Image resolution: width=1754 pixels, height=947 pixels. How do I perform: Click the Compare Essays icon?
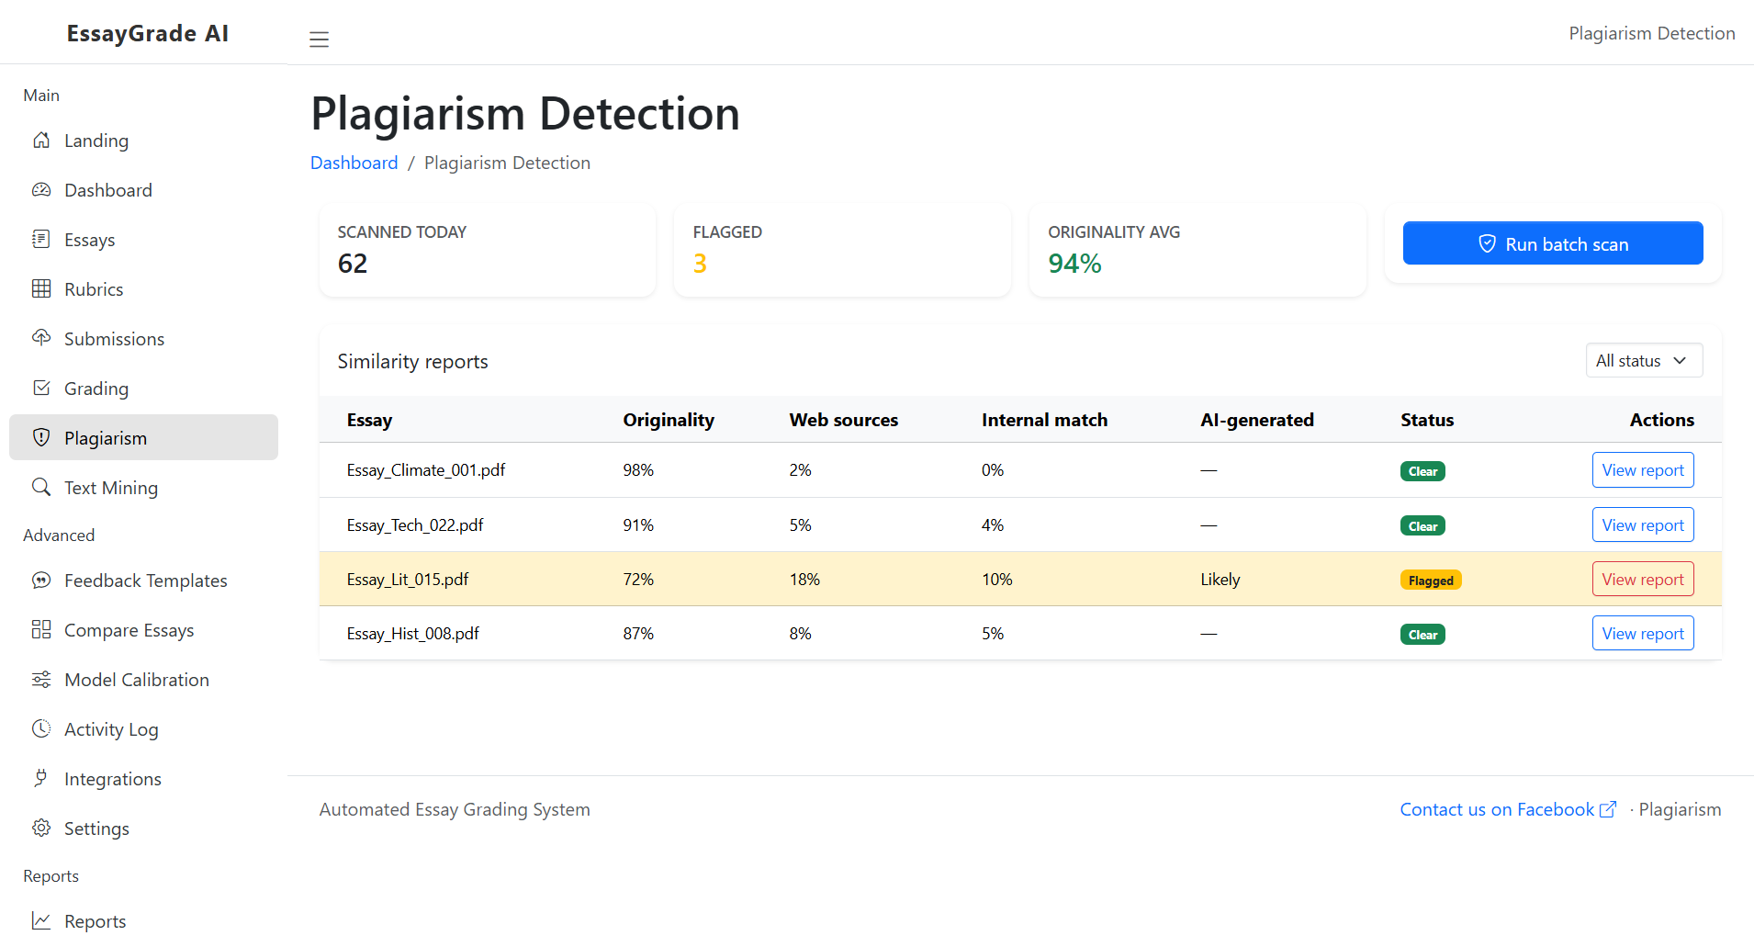[41, 629]
